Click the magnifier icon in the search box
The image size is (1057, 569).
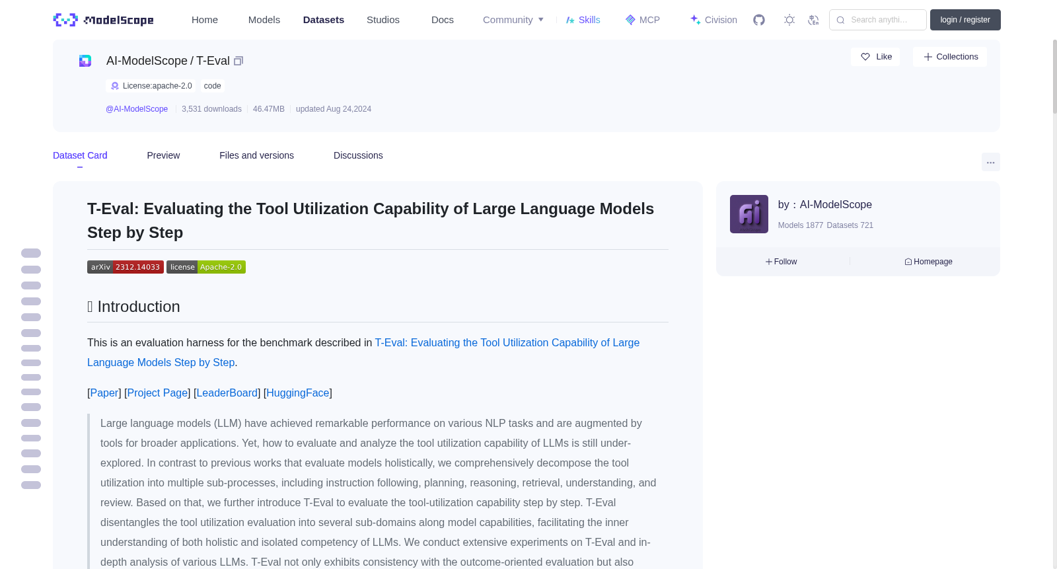click(840, 20)
